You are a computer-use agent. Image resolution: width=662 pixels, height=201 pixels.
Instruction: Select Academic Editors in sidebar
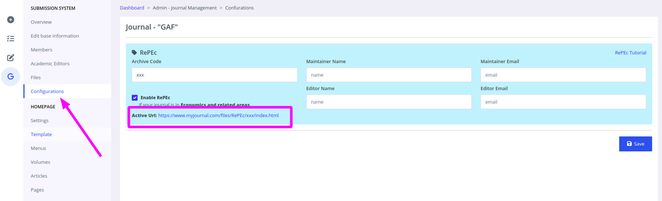(50, 64)
